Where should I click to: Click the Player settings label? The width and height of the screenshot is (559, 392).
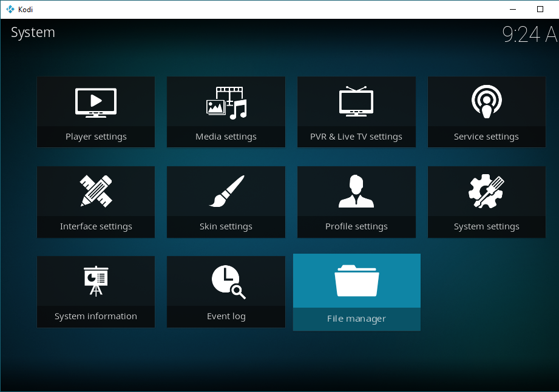click(x=96, y=137)
